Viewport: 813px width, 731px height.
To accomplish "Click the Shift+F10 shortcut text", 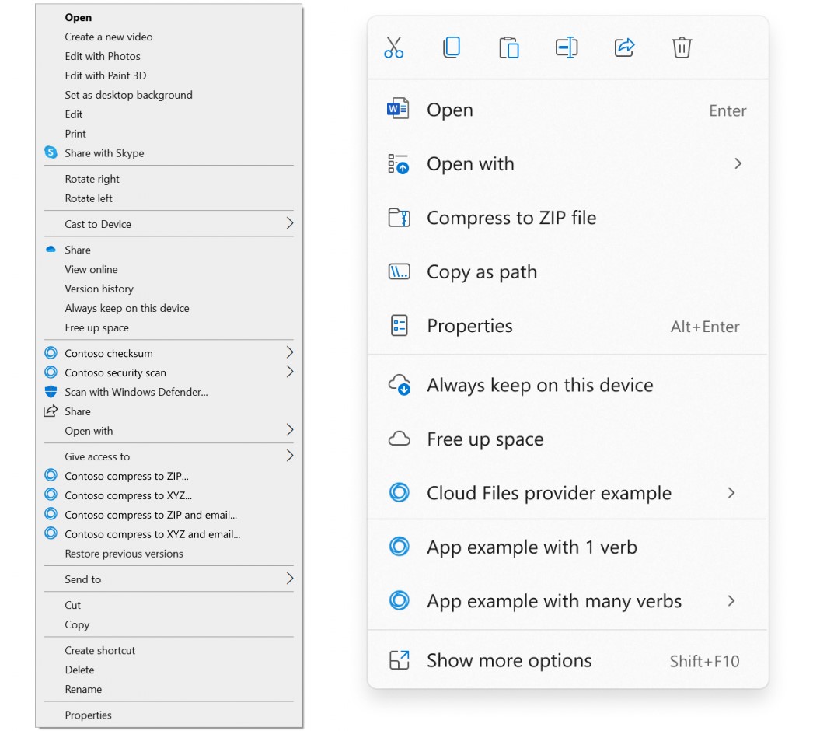I will coord(704,661).
